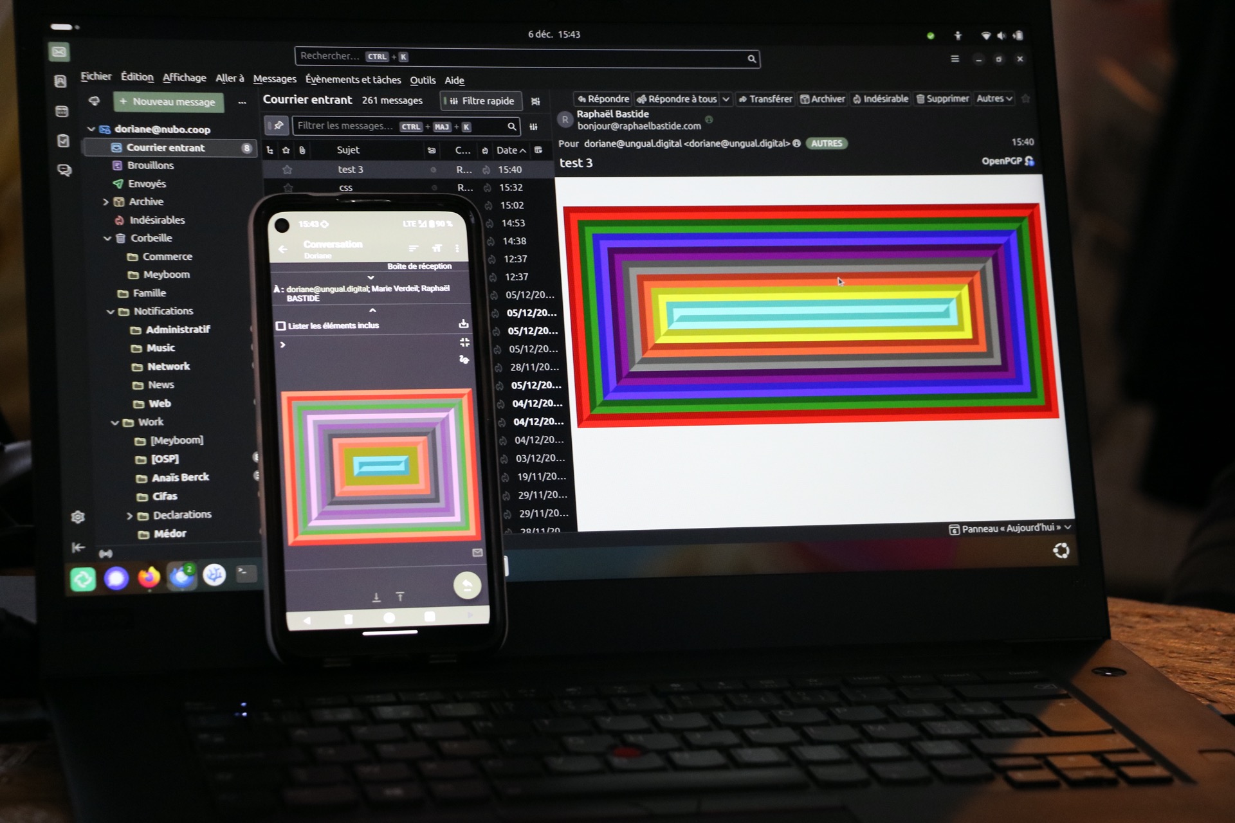Star the test 3 message
Viewport: 1235px width, 823px height.
(288, 170)
